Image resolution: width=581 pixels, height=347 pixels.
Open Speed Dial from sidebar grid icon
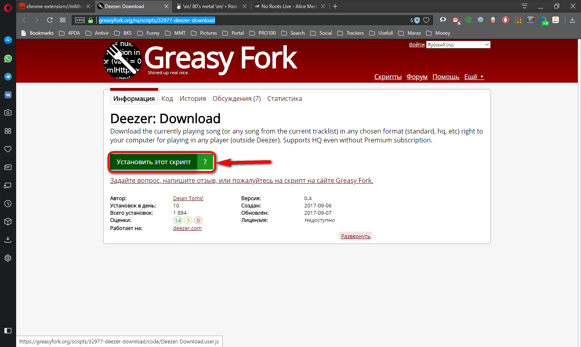(x=8, y=131)
